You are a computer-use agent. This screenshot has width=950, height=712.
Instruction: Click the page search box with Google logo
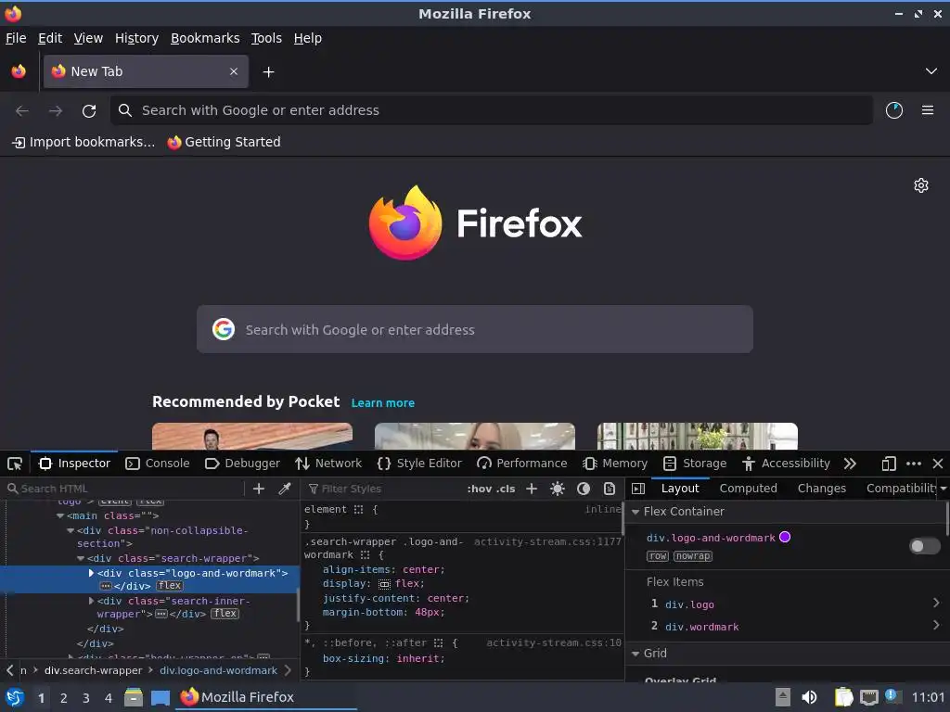tap(474, 329)
